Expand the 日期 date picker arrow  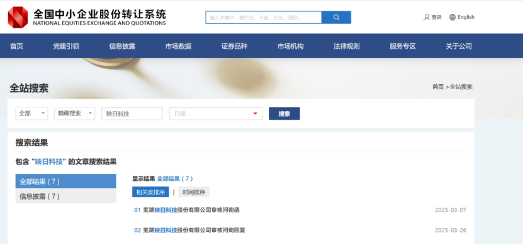(255, 114)
